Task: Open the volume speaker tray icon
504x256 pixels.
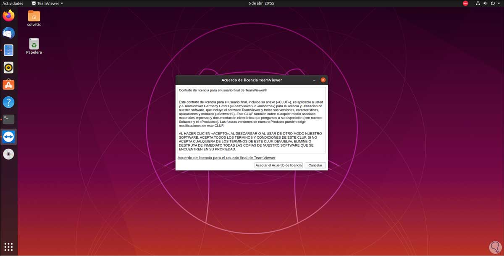Action: point(485,3)
